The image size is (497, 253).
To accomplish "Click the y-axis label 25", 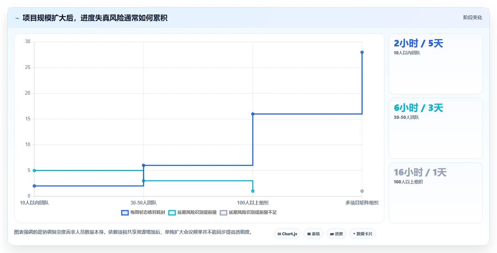I will coord(28,67).
